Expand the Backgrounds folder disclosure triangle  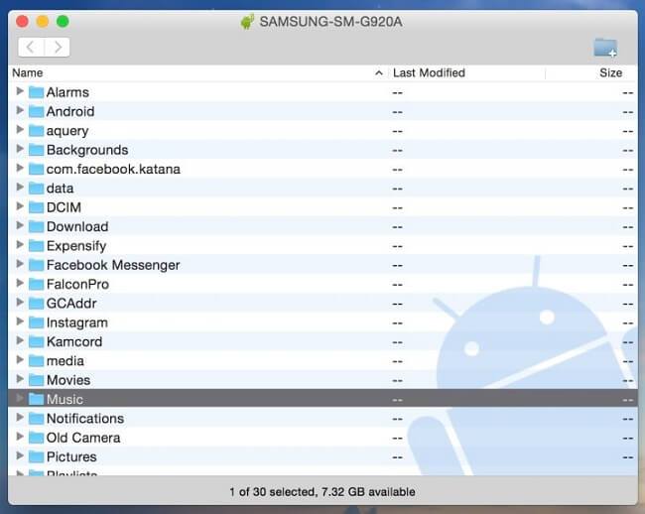[19, 149]
